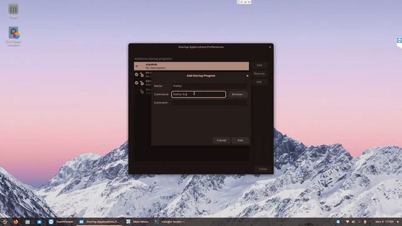Focus the Command input field
402x226 pixels.
coord(198,94)
